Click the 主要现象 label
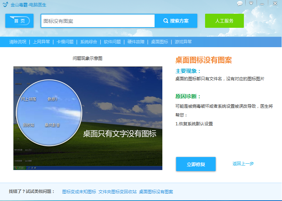 (x=188, y=71)
